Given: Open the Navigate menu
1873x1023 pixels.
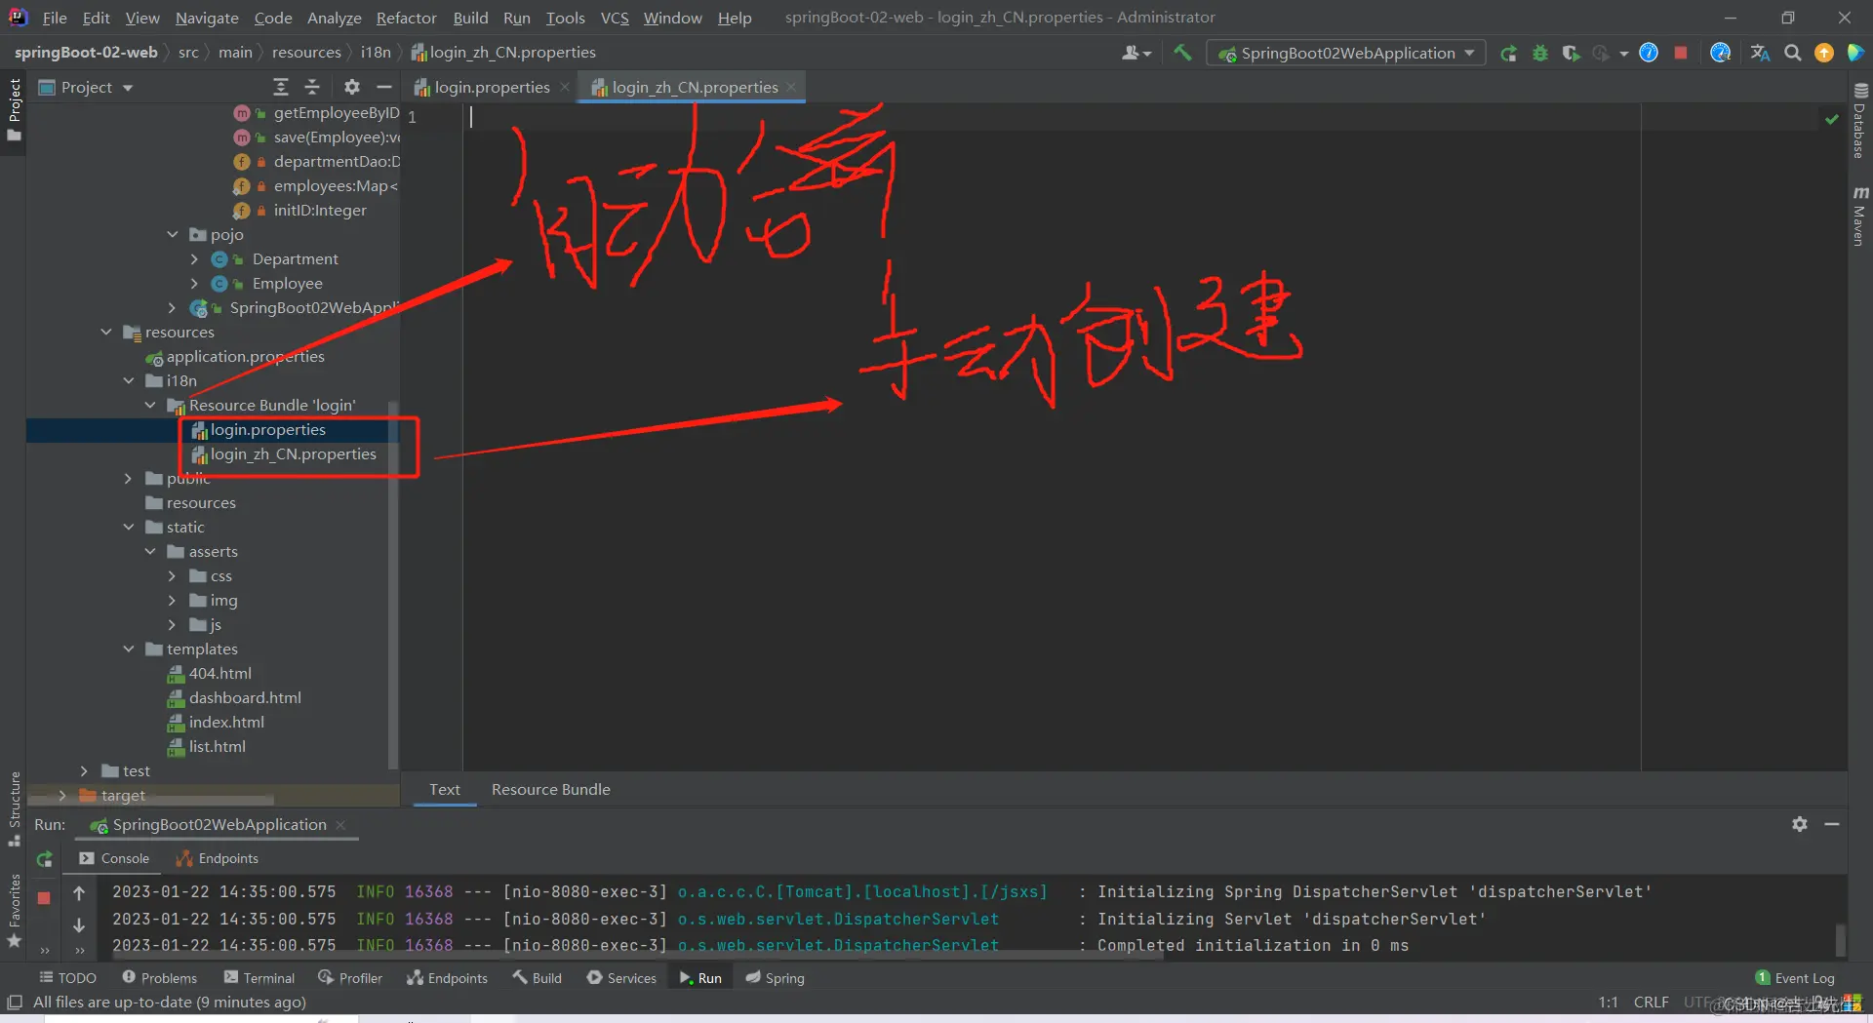Looking at the screenshot, I should coord(207,18).
